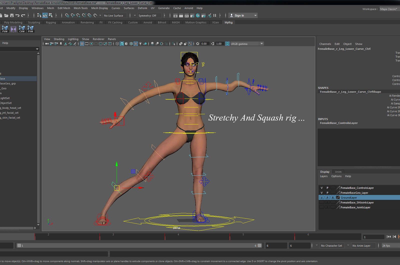Open the No Live Surface field
The image size is (400, 265).
(x=115, y=15)
